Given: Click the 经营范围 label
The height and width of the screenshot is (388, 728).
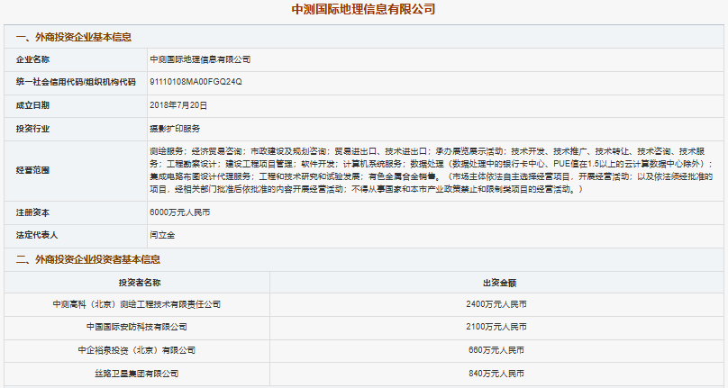Looking at the screenshot, I should pyautogui.click(x=32, y=170).
